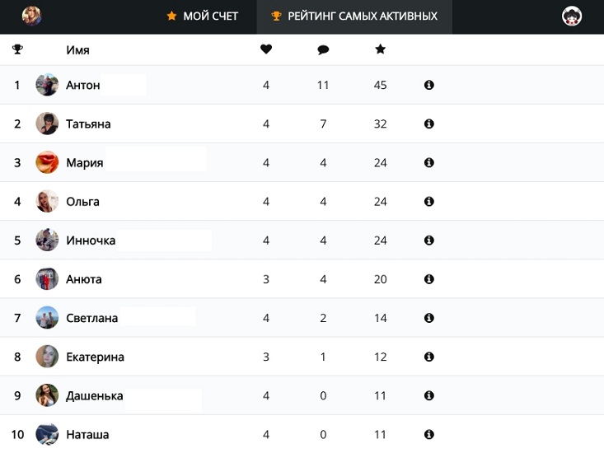Open Дашенька's avatar thumbnail
The height and width of the screenshot is (453, 604).
47,395
